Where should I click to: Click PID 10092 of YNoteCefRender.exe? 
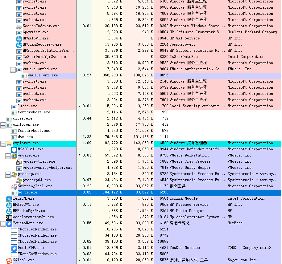coord(163,242)
